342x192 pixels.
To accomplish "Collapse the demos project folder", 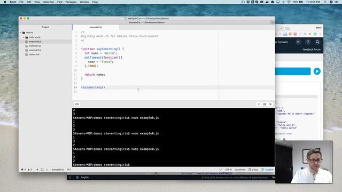I will (21, 33).
